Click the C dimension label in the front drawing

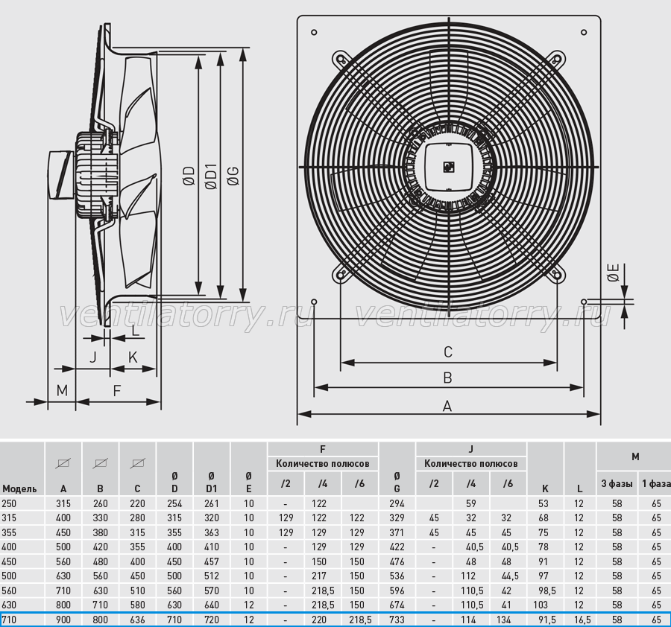coord(448,352)
